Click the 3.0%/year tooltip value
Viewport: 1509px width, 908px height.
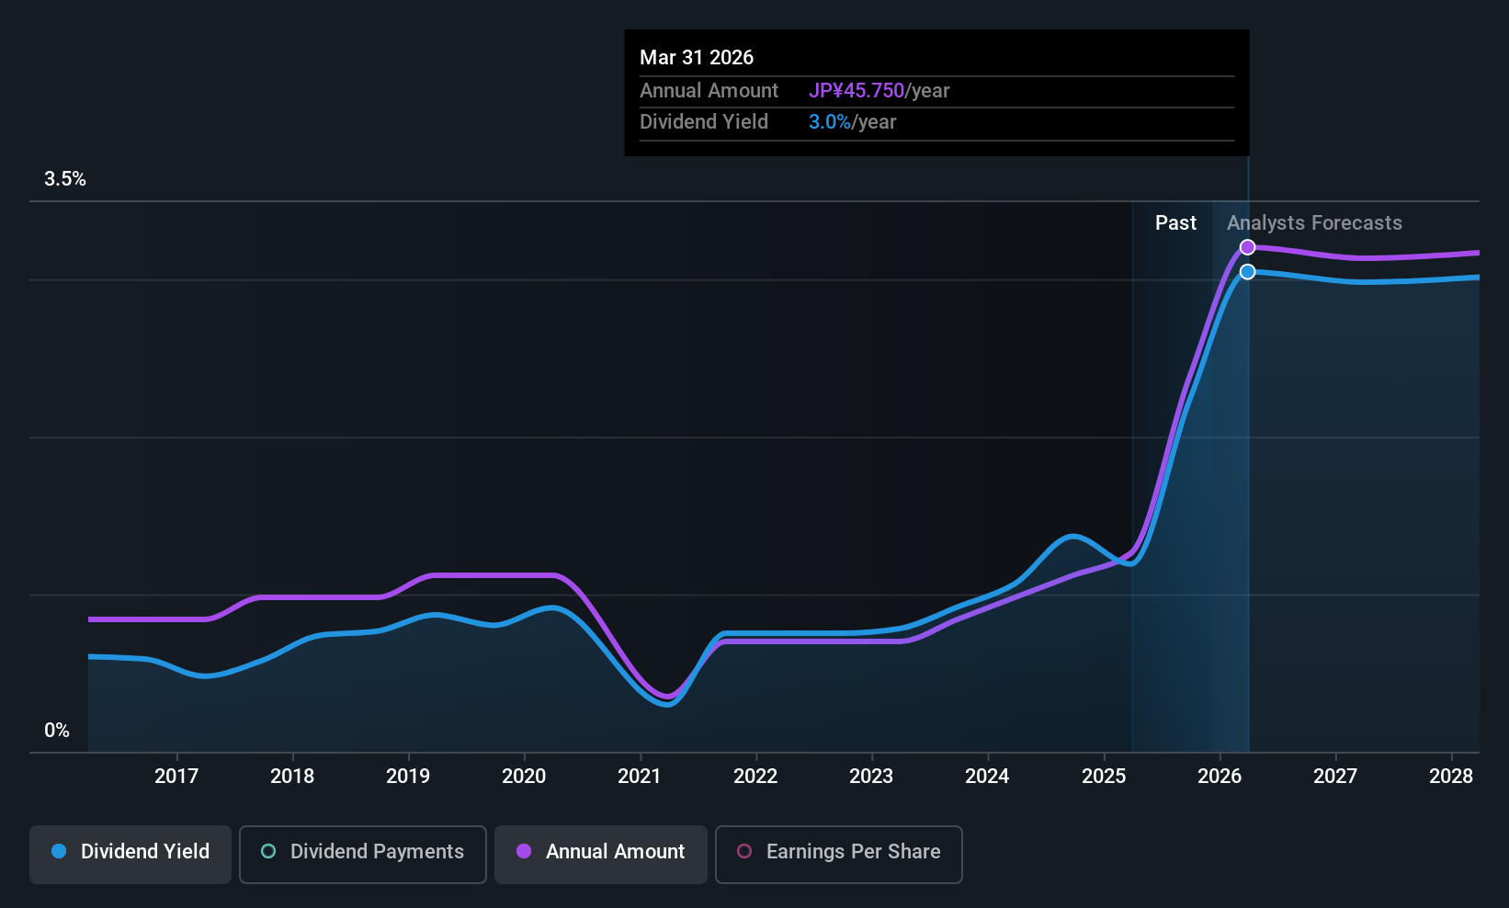tap(852, 122)
